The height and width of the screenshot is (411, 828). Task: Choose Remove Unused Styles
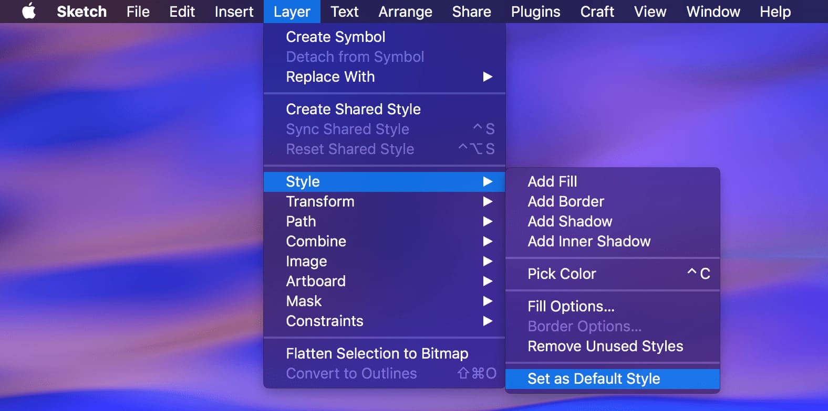click(x=613, y=346)
